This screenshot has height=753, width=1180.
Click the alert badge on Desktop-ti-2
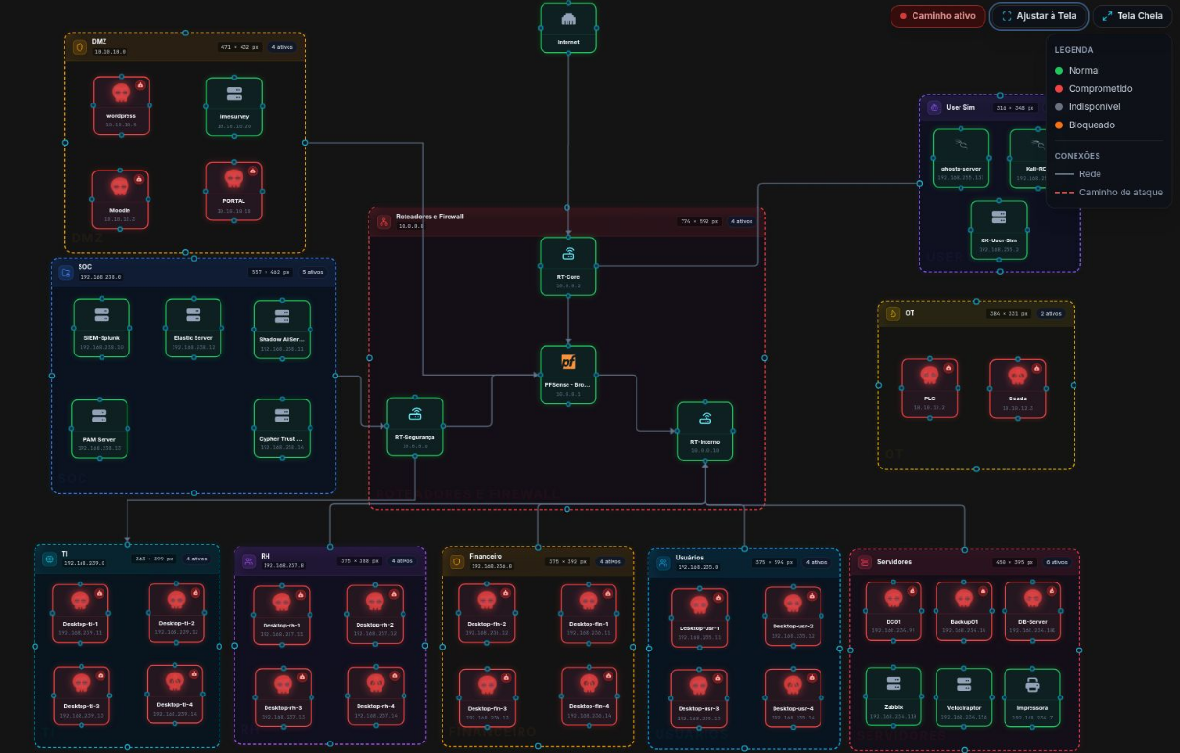pos(195,592)
